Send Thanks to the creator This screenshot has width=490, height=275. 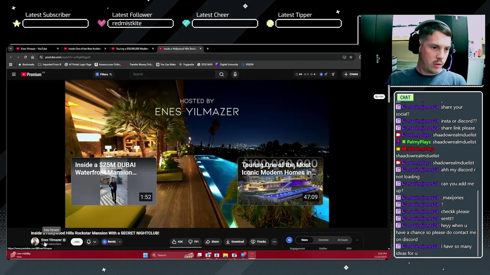click(x=258, y=241)
